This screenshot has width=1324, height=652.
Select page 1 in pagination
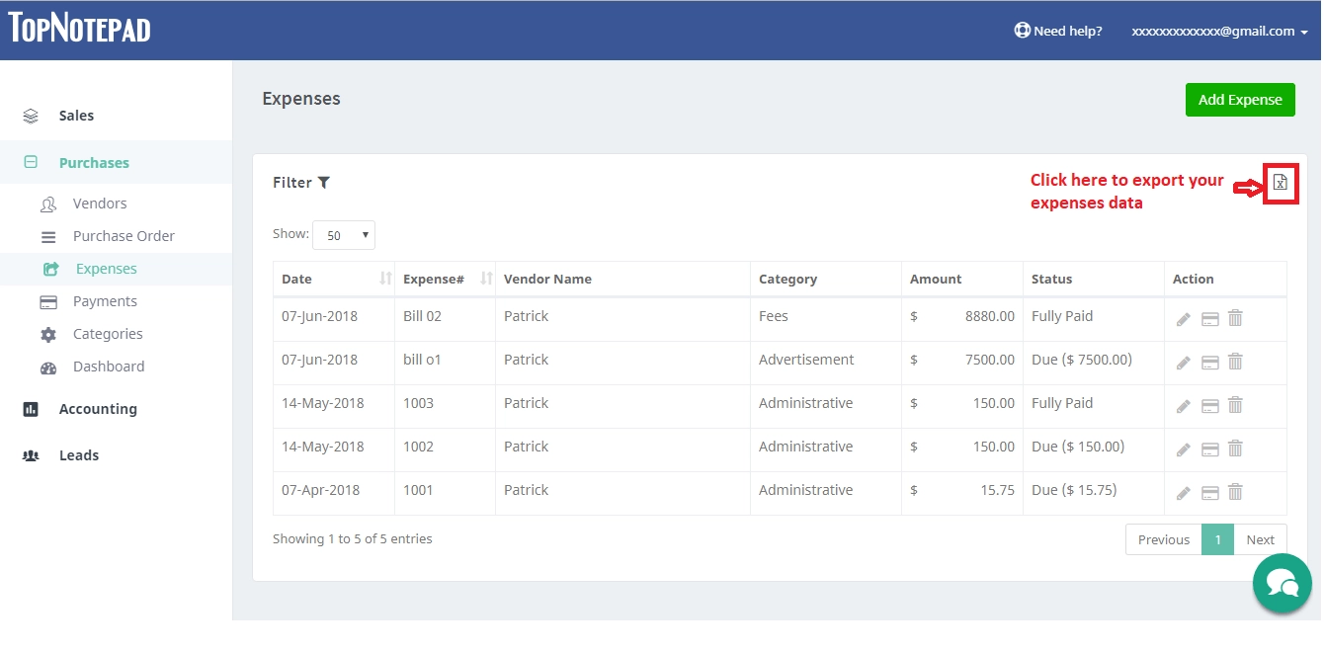[x=1218, y=539]
